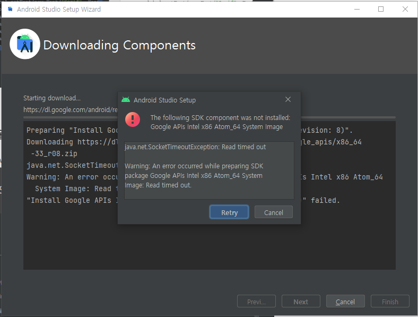Image resolution: width=418 pixels, height=317 pixels.
Task: Click the disabled Next button
Action: pyautogui.click(x=301, y=302)
